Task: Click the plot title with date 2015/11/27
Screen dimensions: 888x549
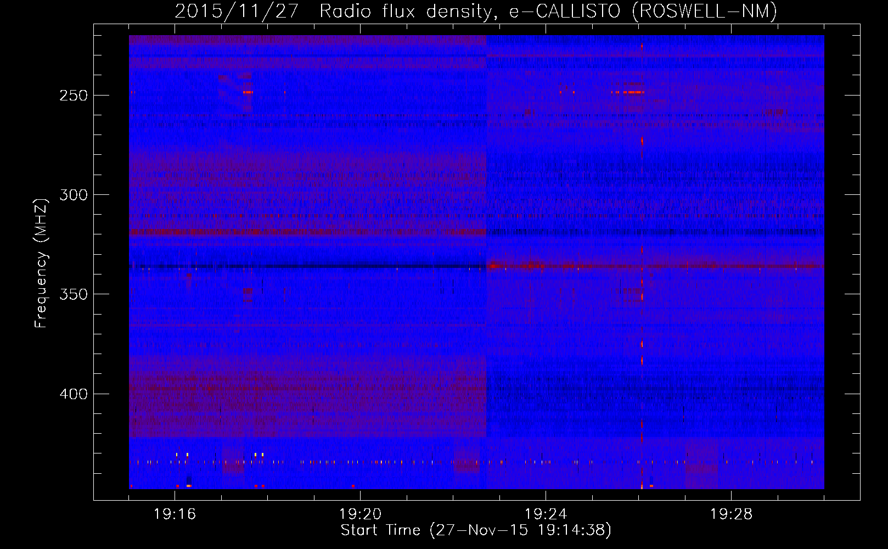Action: click(476, 11)
